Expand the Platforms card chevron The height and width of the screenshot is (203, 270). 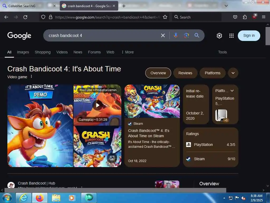coord(232,91)
